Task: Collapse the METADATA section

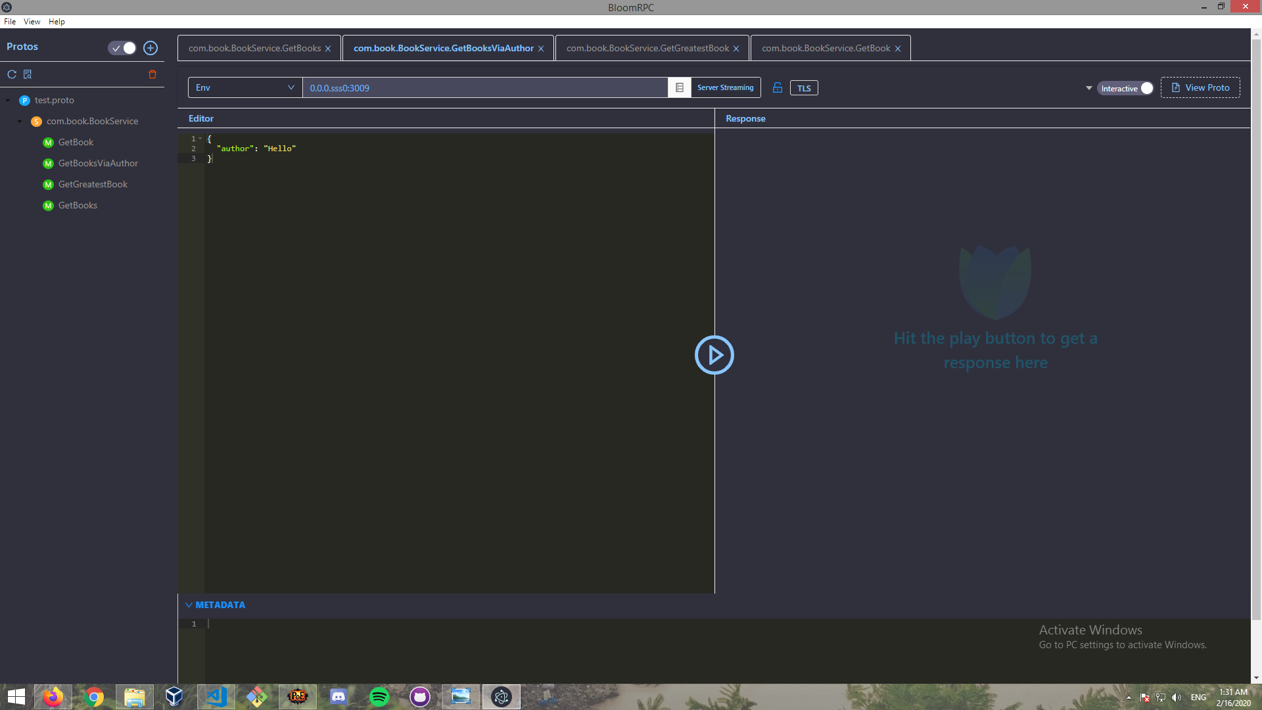Action: pyautogui.click(x=189, y=604)
